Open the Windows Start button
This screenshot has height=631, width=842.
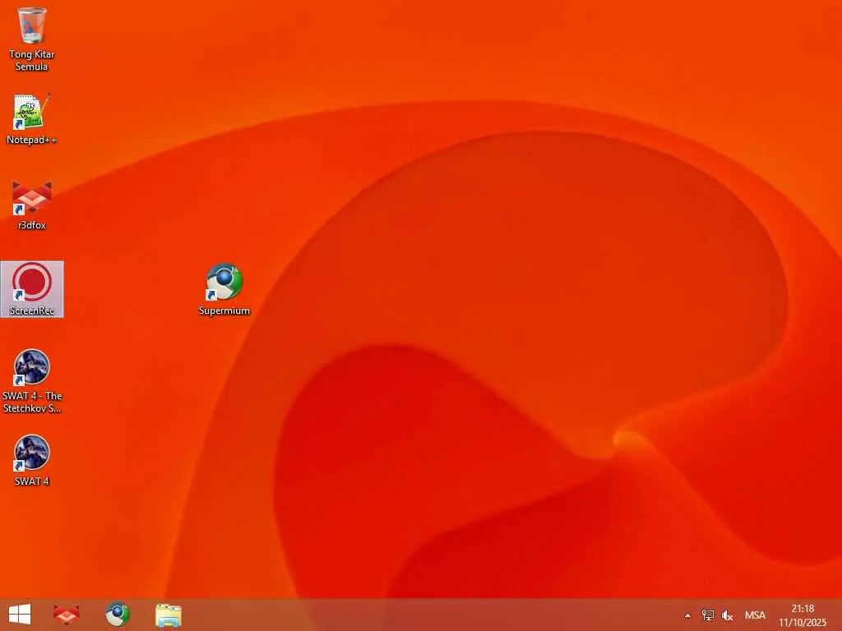tap(20, 615)
